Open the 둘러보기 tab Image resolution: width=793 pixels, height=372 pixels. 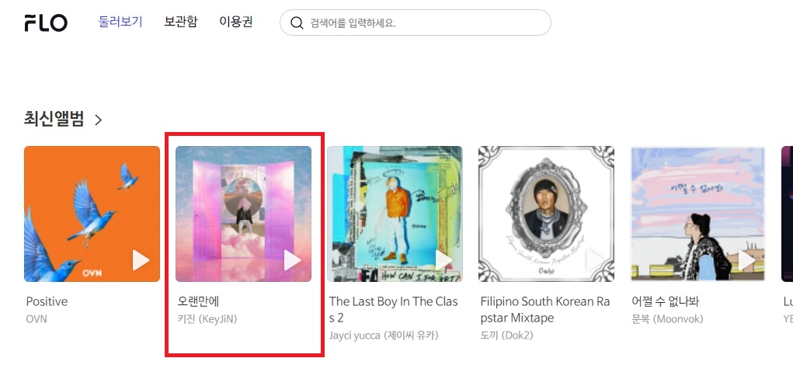120,22
